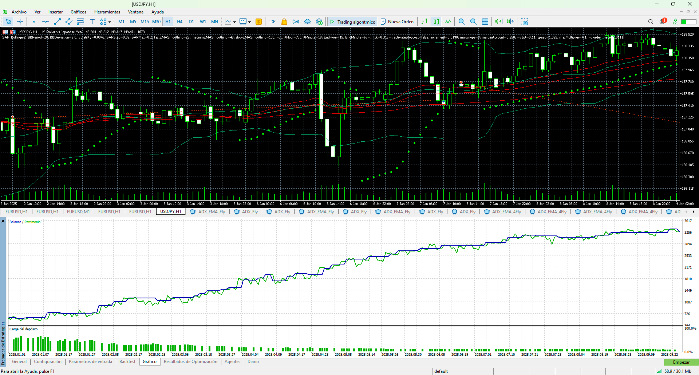Open the trading signals icon
The image size is (699, 375).
pos(296,22)
